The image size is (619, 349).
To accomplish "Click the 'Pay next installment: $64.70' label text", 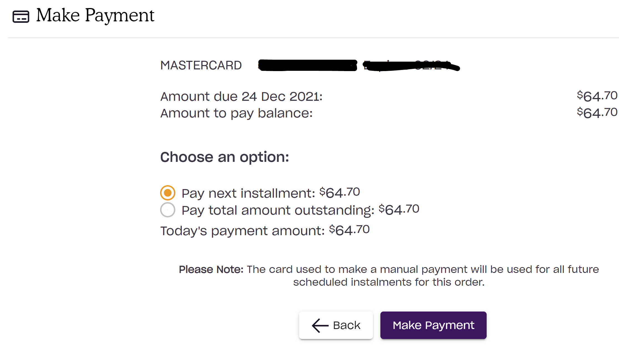I will tap(271, 193).
